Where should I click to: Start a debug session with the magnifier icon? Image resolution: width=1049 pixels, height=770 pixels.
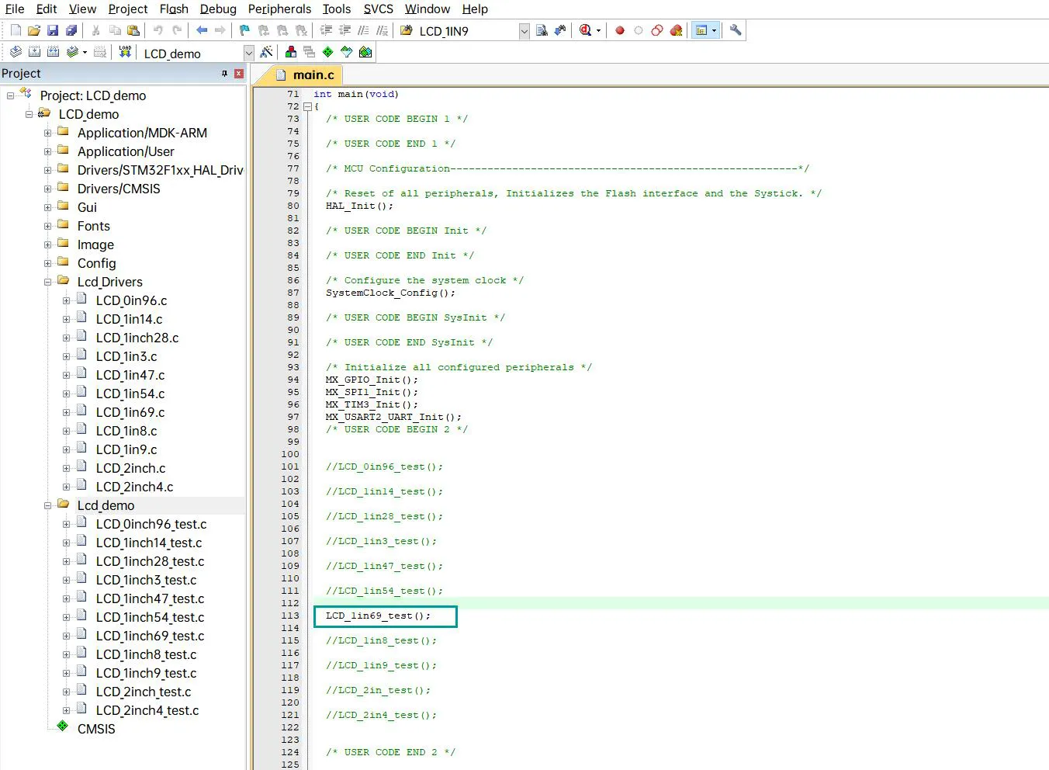coord(585,30)
